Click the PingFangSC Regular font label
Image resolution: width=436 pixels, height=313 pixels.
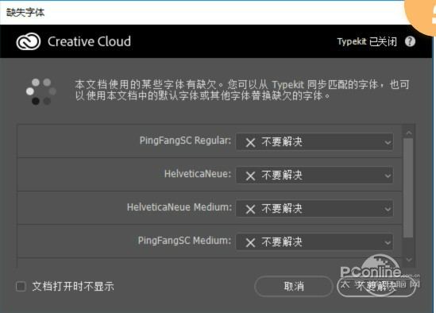point(185,141)
